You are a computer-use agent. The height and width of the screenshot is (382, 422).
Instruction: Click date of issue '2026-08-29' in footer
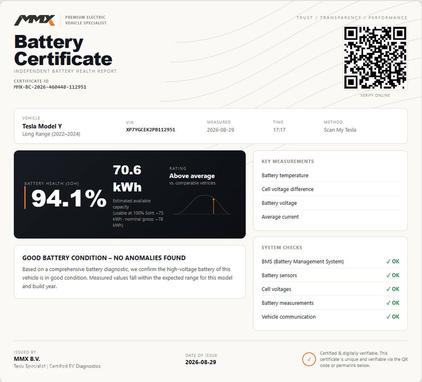click(x=200, y=362)
